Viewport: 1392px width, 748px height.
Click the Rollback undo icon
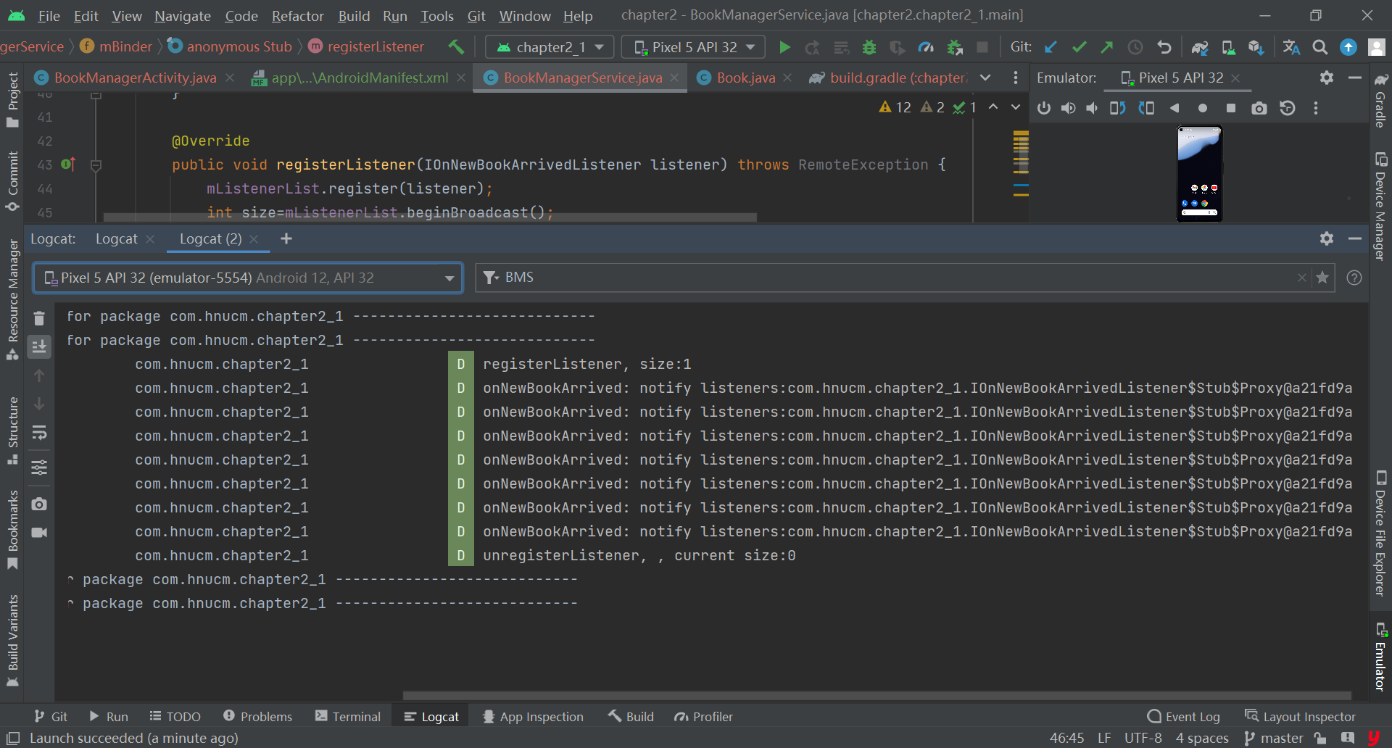1164,47
